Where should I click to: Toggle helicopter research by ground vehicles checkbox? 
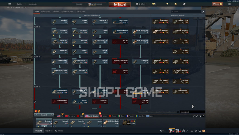coord(178,112)
